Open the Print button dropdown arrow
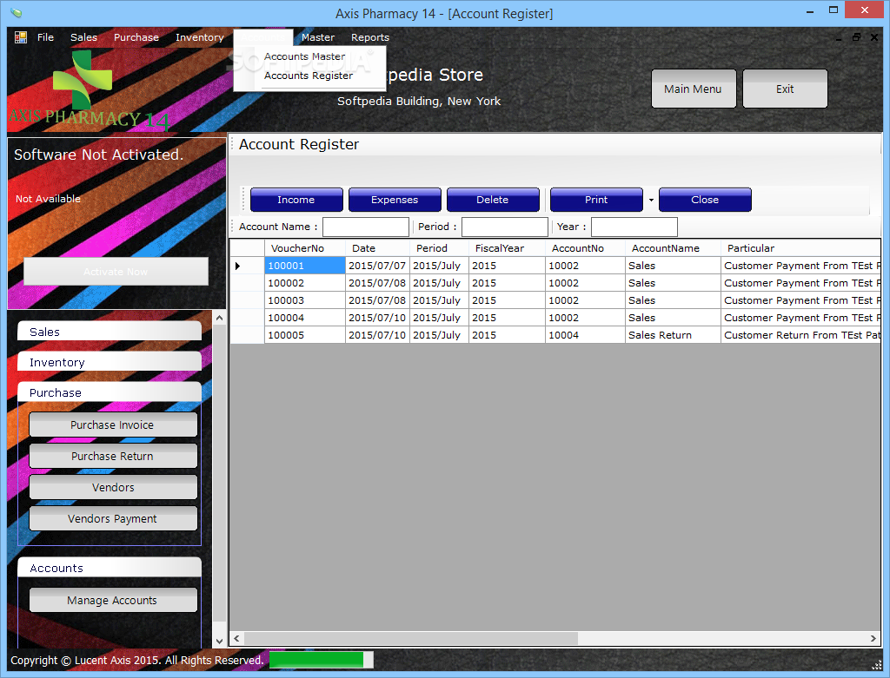 (x=651, y=201)
